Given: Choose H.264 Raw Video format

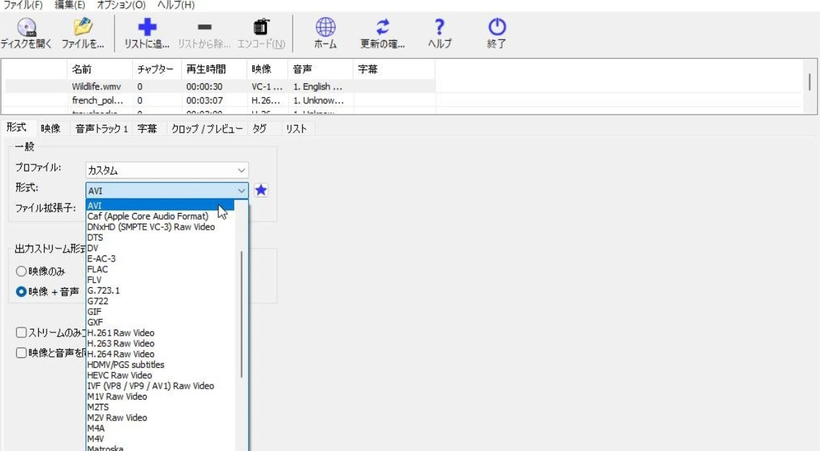Looking at the screenshot, I should click(x=160, y=354).
